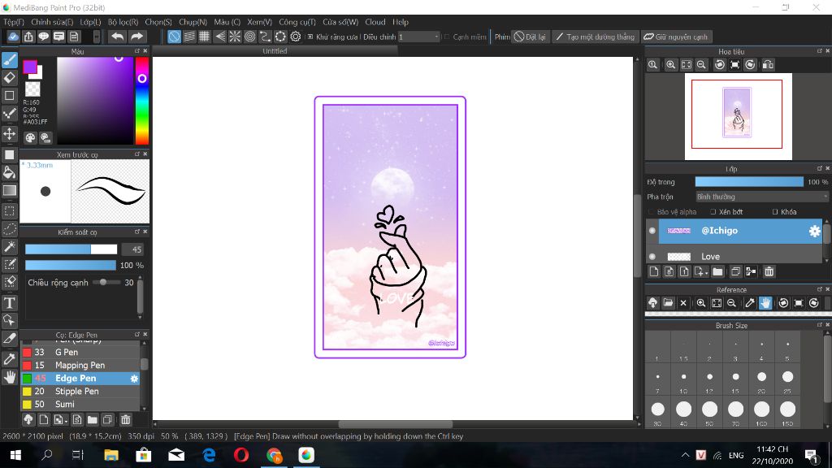Select the Gradient tool
832x468 pixels.
coord(10,190)
